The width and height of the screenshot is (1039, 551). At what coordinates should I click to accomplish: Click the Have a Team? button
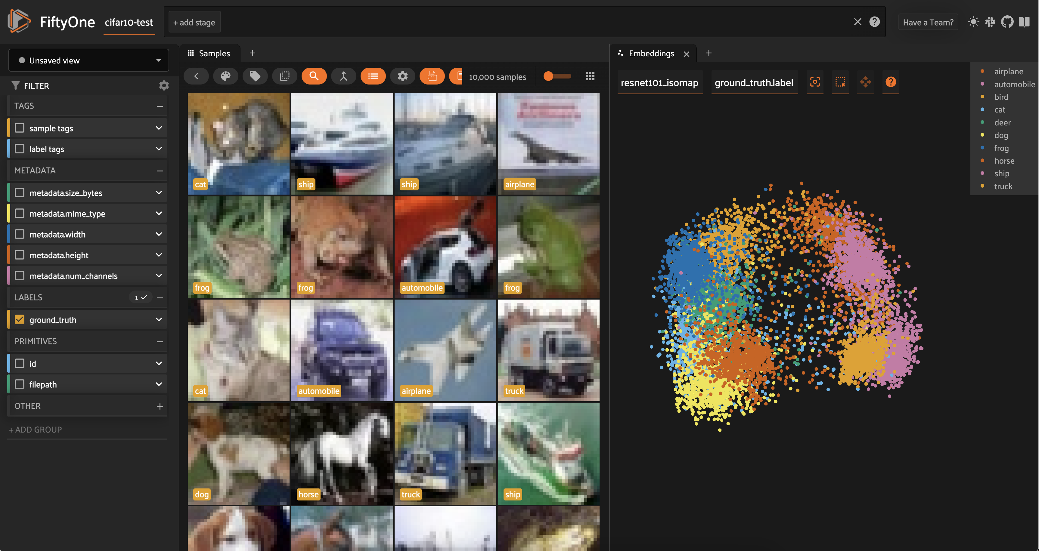pyautogui.click(x=928, y=23)
